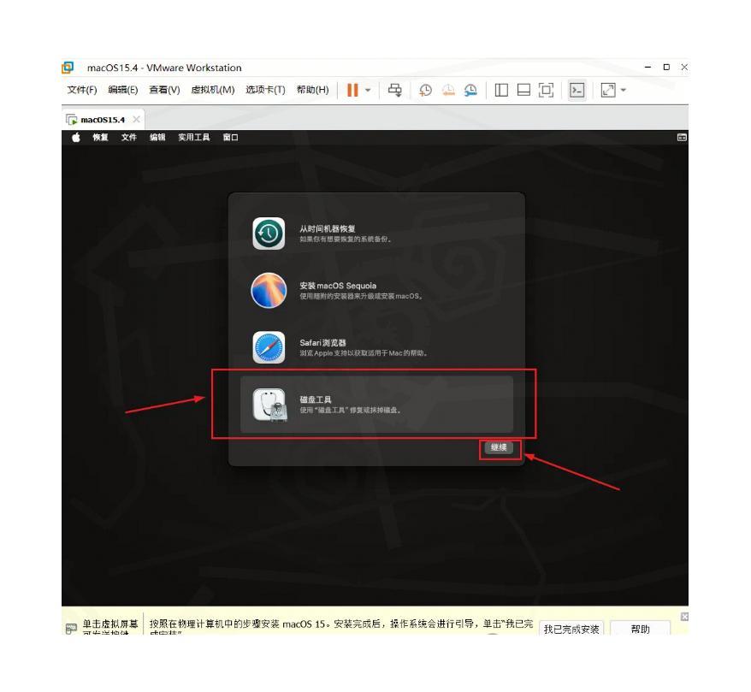Open the dropdown arrow beside stretch icon
Image resolution: width=751 pixels, height=692 pixels.
623,90
